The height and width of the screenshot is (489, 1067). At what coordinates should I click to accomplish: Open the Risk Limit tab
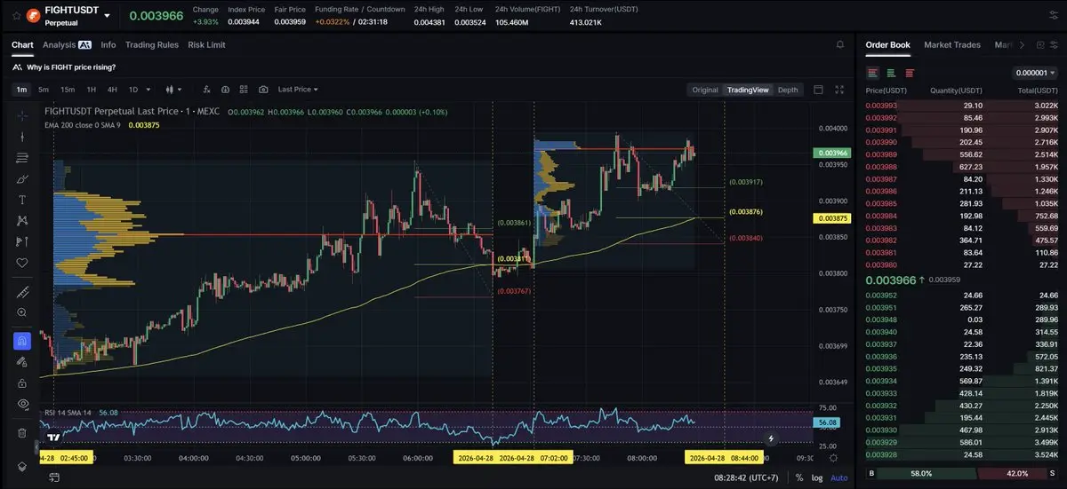click(206, 44)
